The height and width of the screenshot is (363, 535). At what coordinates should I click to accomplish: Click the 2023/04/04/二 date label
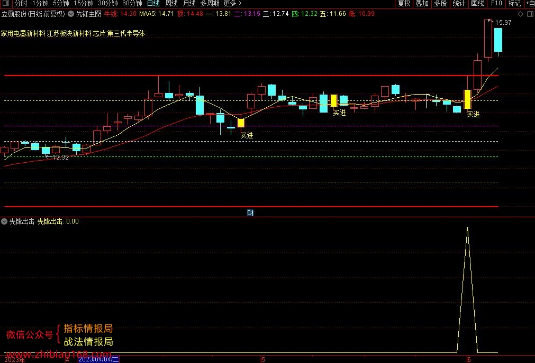click(x=98, y=359)
